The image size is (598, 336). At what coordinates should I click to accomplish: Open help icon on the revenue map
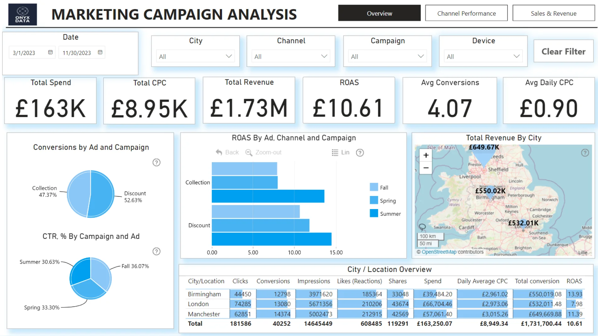[x=585, y=153]
